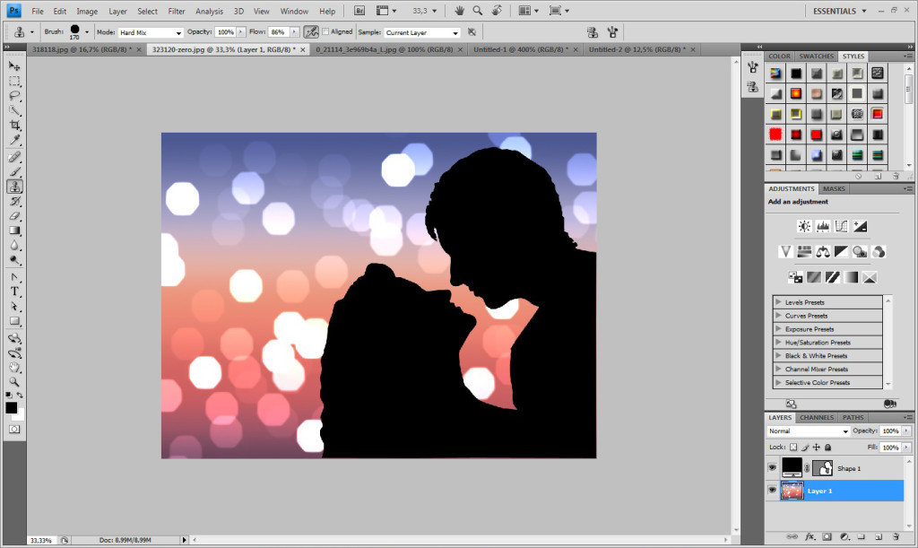Click the Brightness/Contrast adjustment icon
The height and width of the screenshot is (548, 918).
click(804, 227)
